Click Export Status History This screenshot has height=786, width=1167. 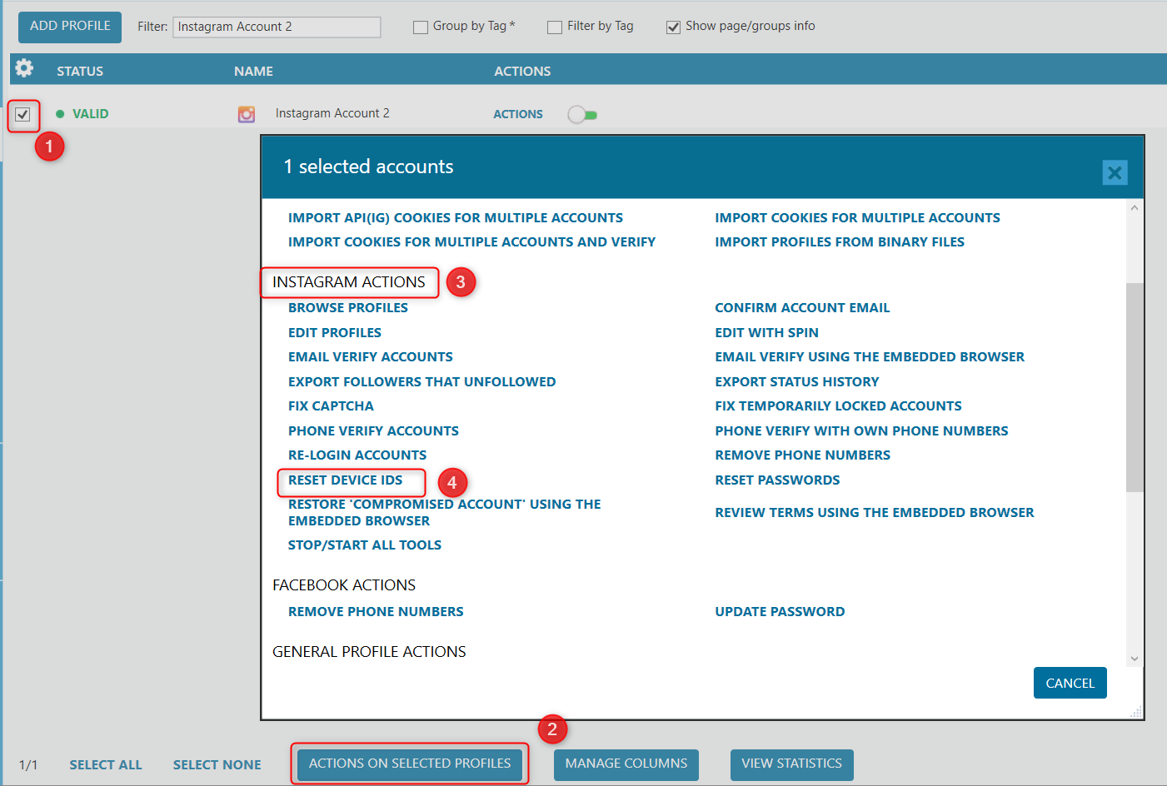(x=797, y=382)
